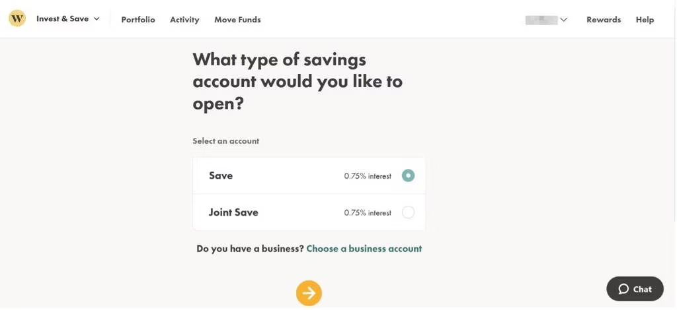Open the Rewards page

click(604, 20)
